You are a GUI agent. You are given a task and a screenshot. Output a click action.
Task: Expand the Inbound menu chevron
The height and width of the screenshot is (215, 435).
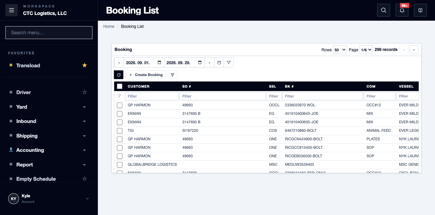tap(84, 121)
